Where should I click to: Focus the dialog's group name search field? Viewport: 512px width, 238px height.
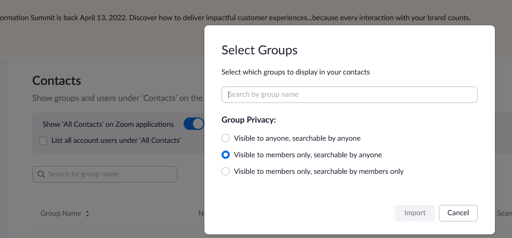[x=349, y=95]
